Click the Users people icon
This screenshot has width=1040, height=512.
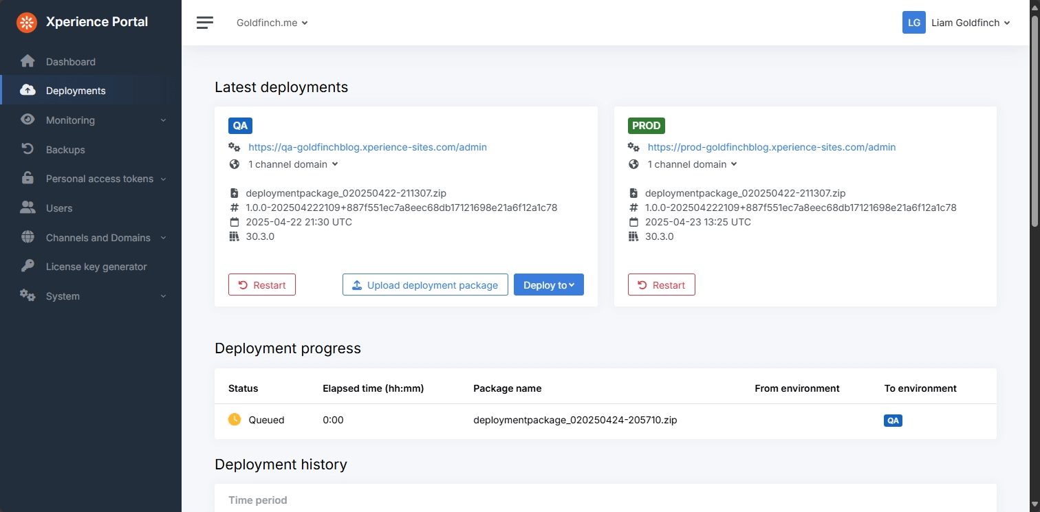coord(28,208)
